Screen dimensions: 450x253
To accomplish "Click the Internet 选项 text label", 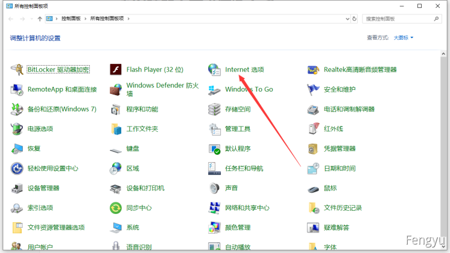I will pos(244,70).
